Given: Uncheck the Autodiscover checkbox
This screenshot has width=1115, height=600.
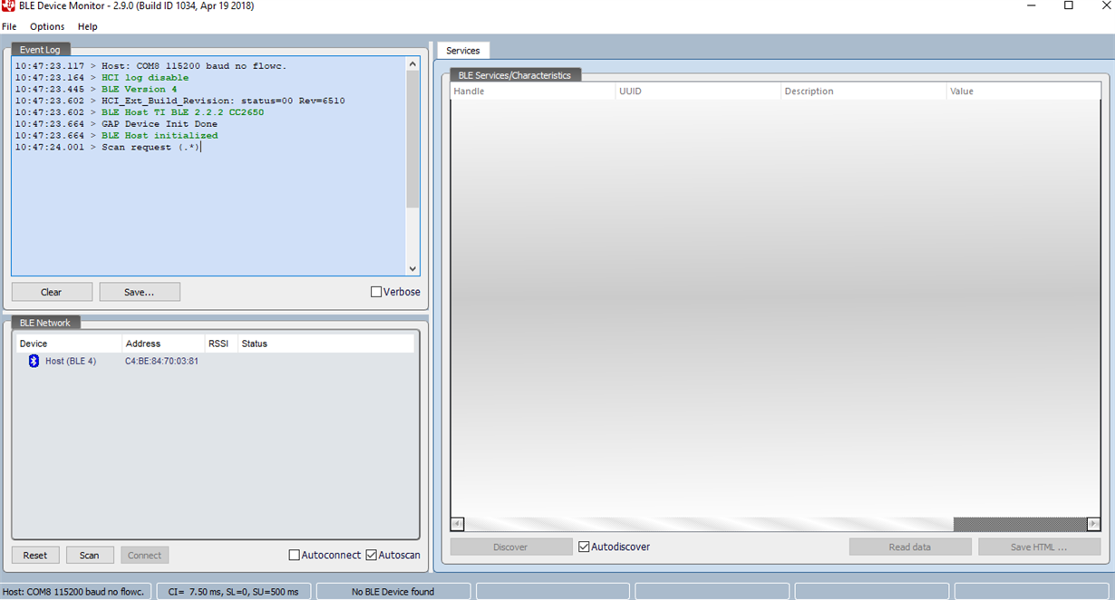Looking at the screenshot, I should pos(584,547).
